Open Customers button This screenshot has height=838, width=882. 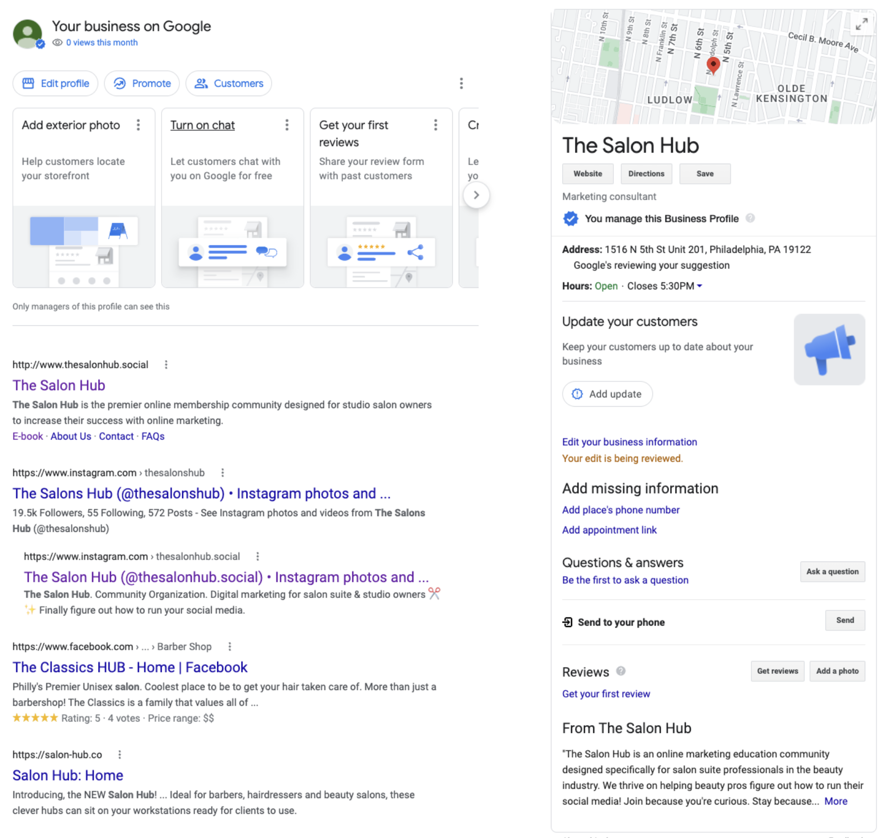(229, 83)
